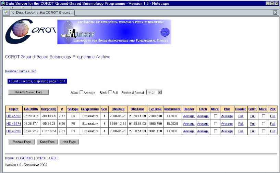Tick the Full mark checkbox for HD 45600
The width and height of the screenshot is (280, 173).
(x=264, y=116)
